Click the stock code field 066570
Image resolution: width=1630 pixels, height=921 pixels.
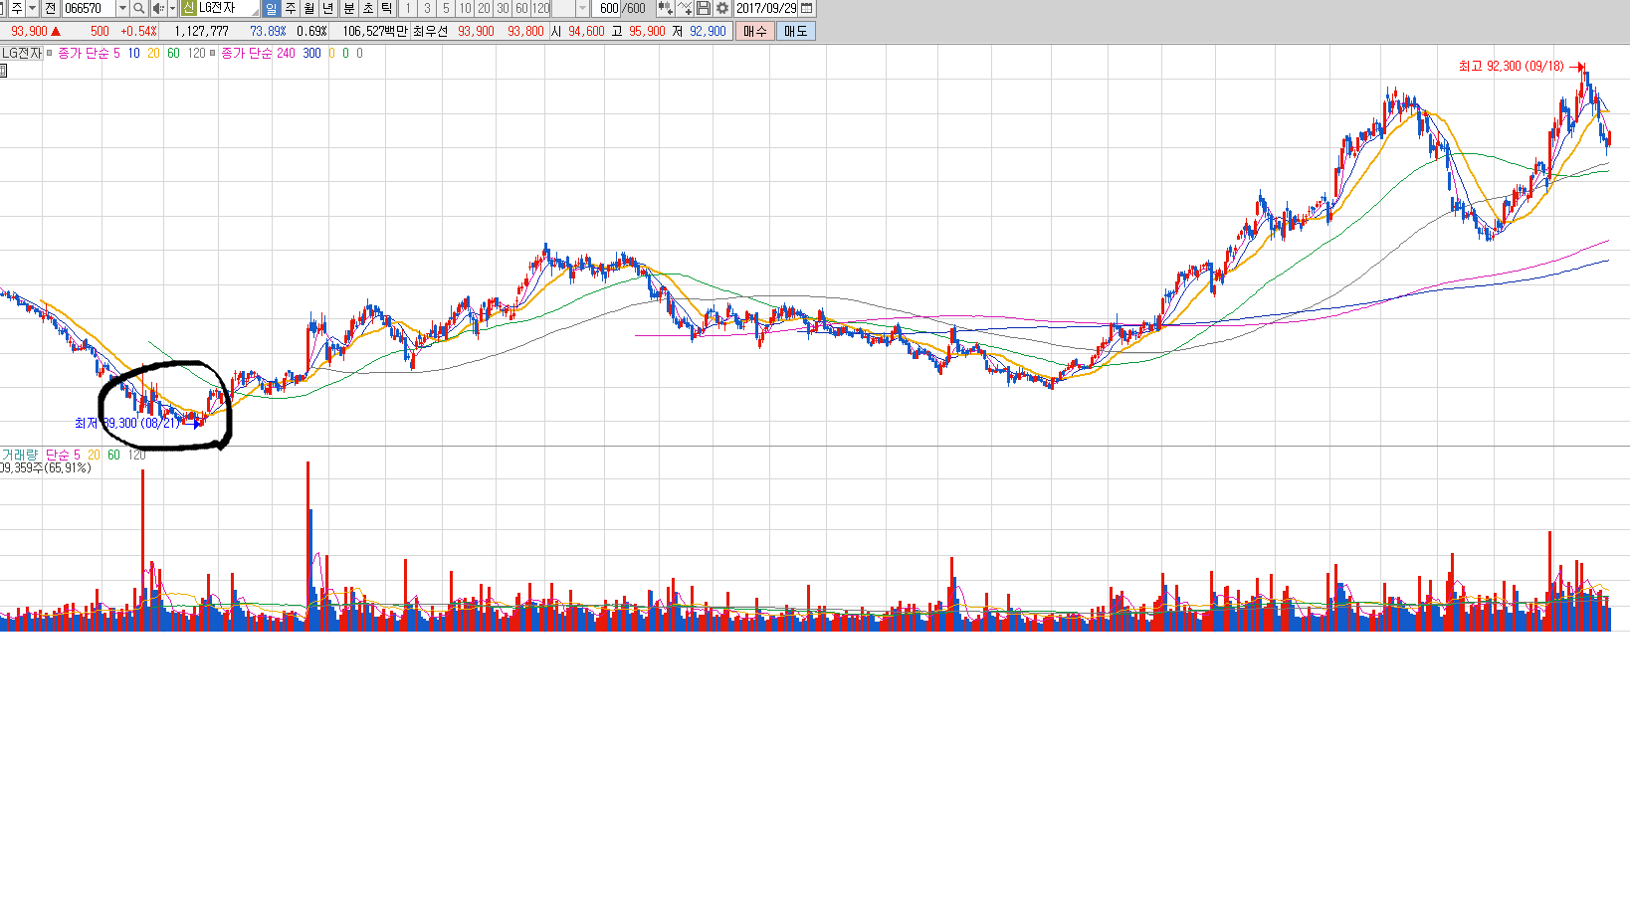coord(89,8)
